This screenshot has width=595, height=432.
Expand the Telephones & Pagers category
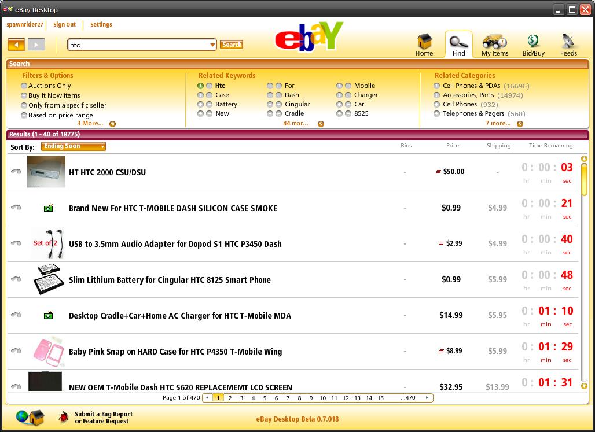coord(437,113)
